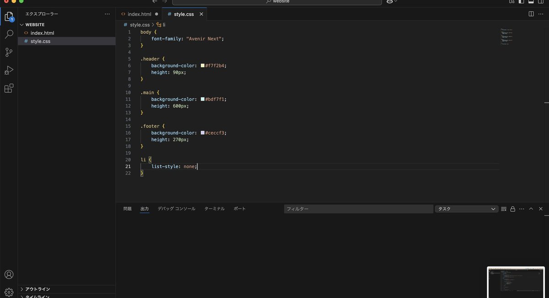Open the タスク output channel dropdown
The height and width of the screenshot is (298, 549).
click(x=466, y=209)
